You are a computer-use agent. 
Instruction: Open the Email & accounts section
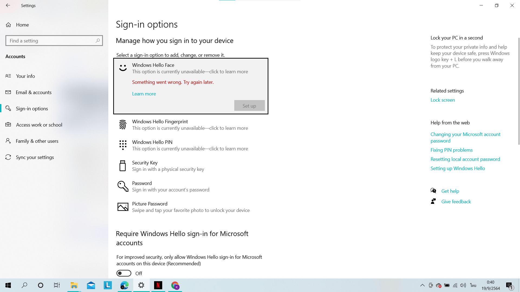(34, 92)
